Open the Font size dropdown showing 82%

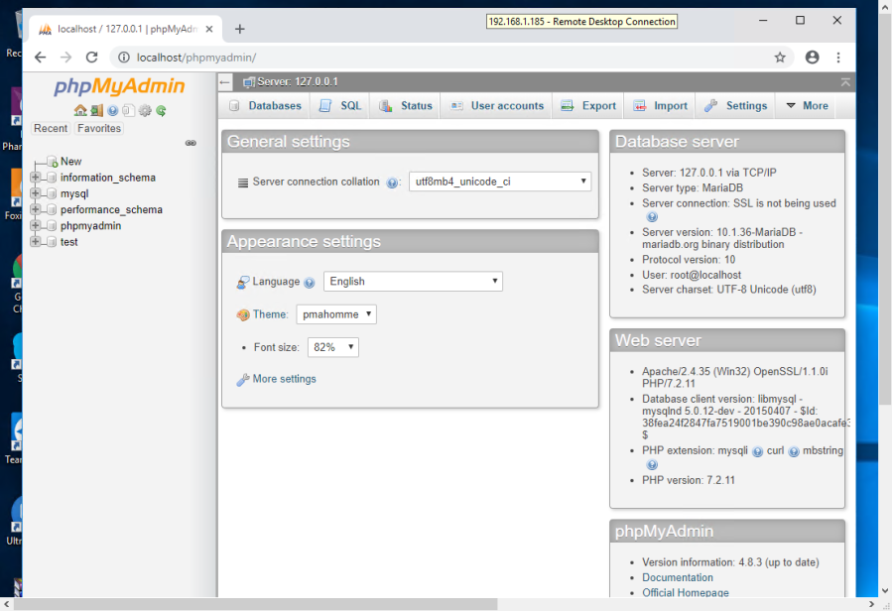click(x=332, y=347)
